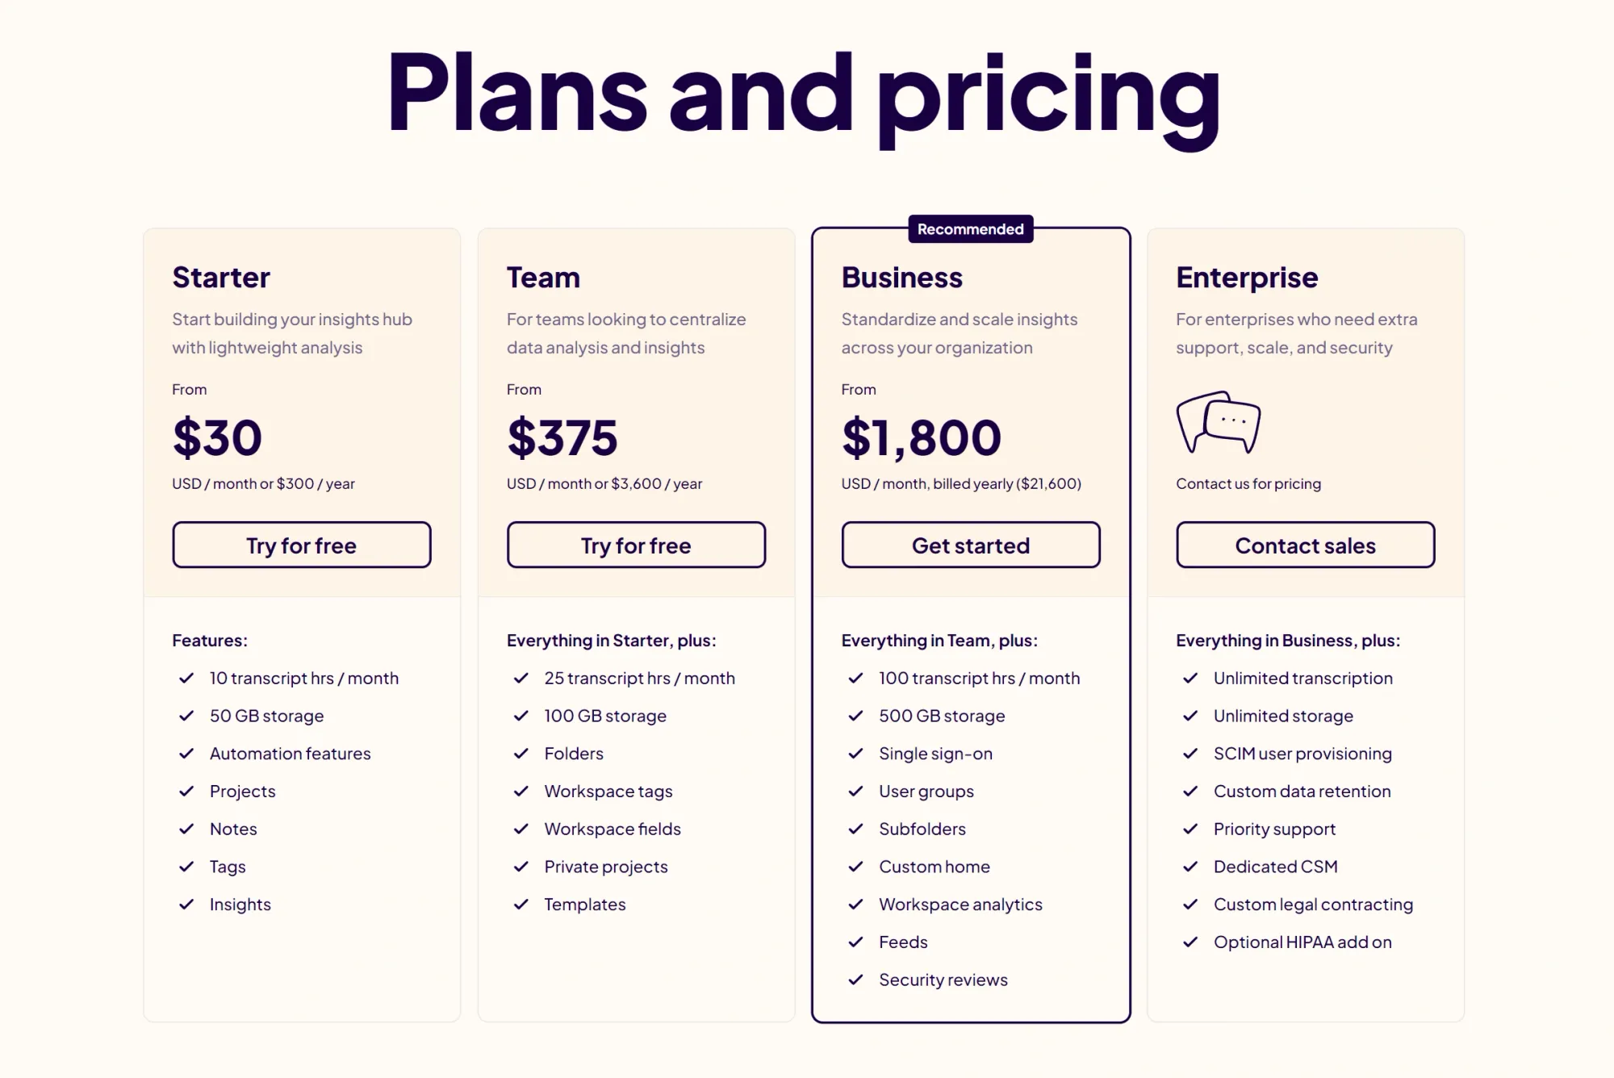Click the checkmark beside Optional HIPAA add on

[x=1190, y=942]
